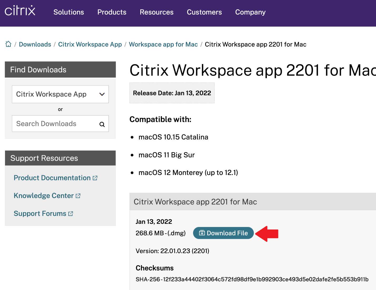Click the download icon inside Download File button
This screenshot has width=376, height=290.
(202, 233)
